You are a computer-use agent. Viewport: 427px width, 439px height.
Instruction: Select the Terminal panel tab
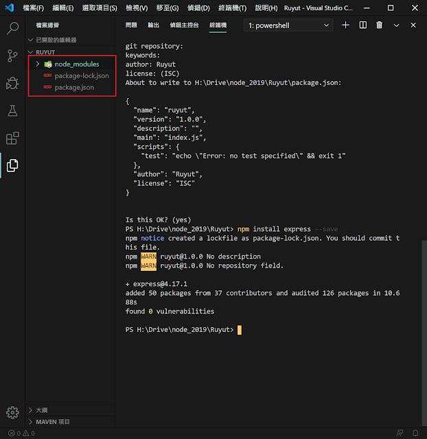click(x=218, y=25)
